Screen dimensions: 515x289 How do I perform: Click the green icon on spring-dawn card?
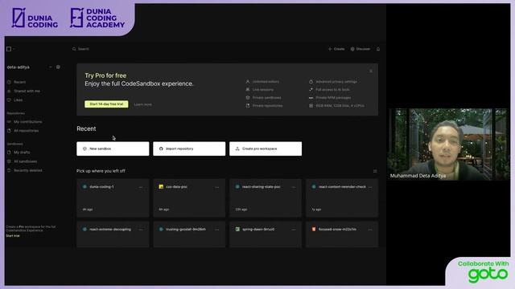[x=237, y=229]
